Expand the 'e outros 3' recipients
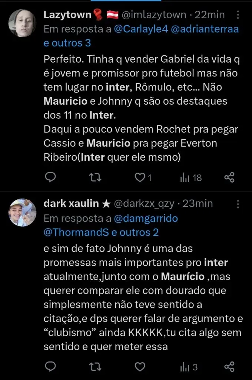 [x=67, y=43]
